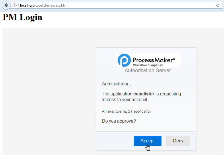Open the site information icon
224x155 pixels.
(x=15, y=5)
